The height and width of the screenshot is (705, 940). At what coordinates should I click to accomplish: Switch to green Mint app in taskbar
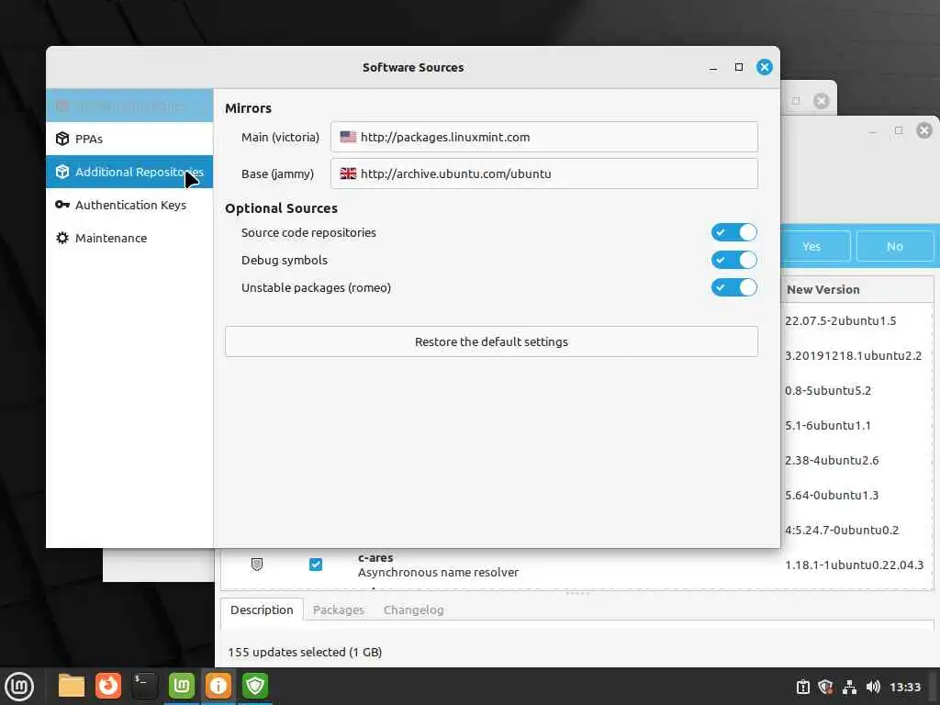coord(182,686)
